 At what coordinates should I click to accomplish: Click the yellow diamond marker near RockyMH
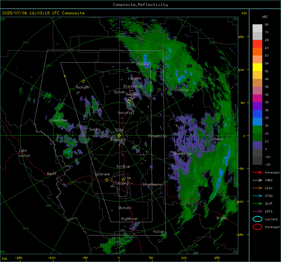pos(83,81)
